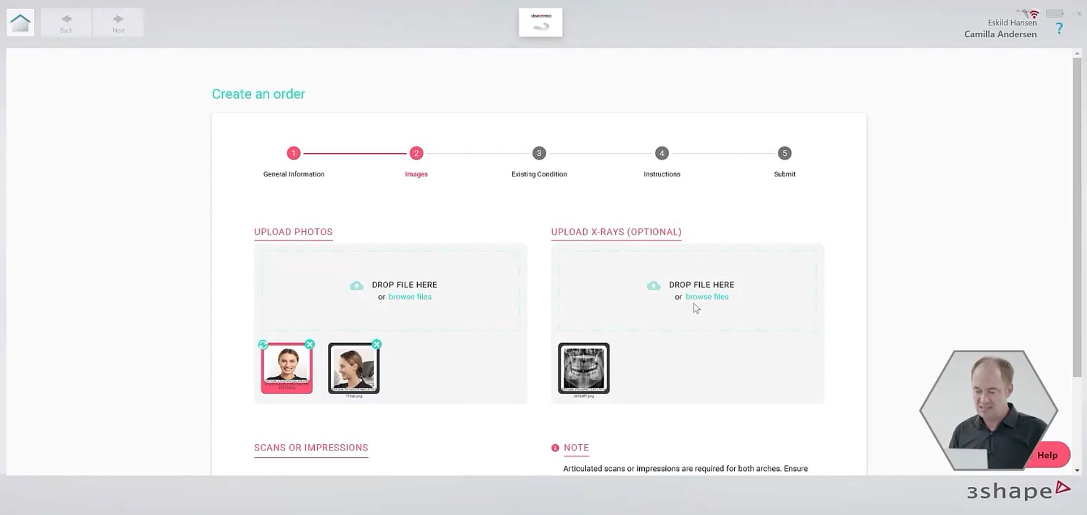The width and height of the screenshot is (1087, 515).
Task: Click the Home icon
Action: pos(20,23)
